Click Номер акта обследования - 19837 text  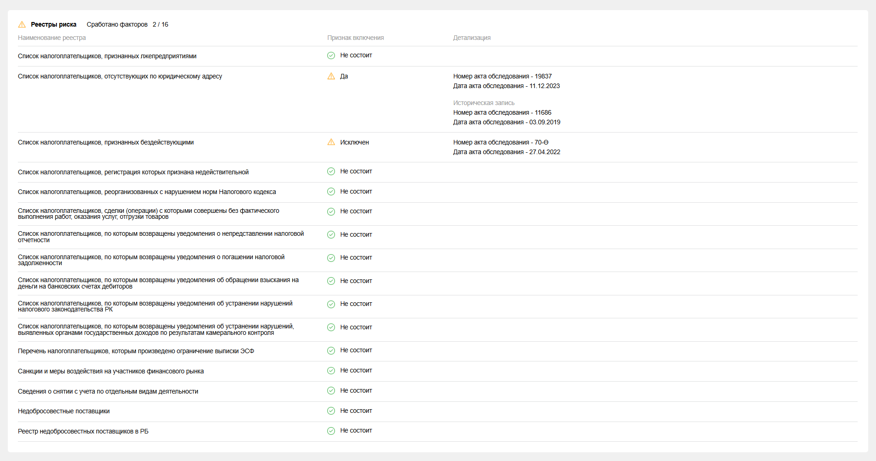coord(502,76)
